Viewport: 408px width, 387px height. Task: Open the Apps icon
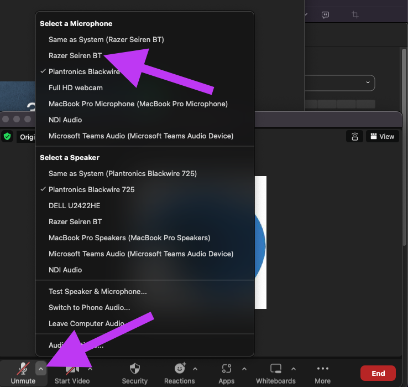(226, 369)
